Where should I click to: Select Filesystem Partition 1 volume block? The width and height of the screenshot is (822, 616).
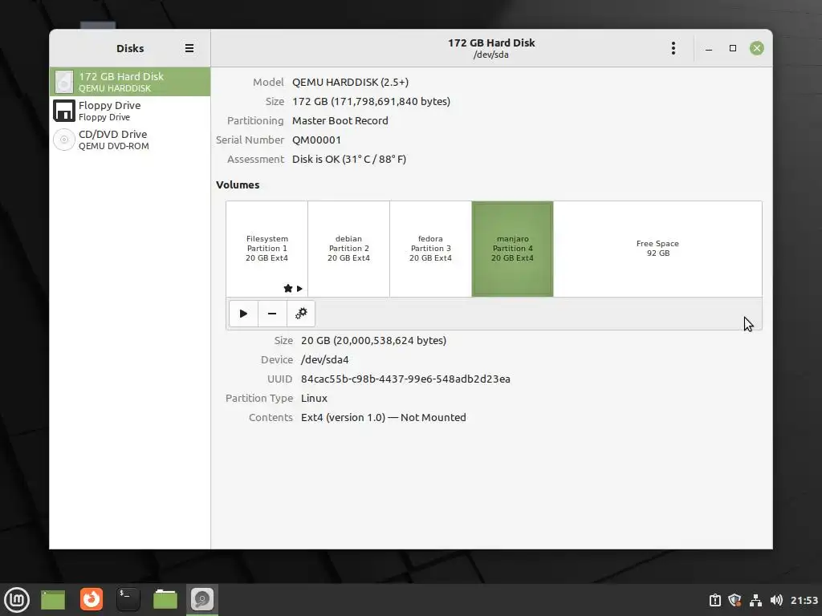click(x=267, y=249)
